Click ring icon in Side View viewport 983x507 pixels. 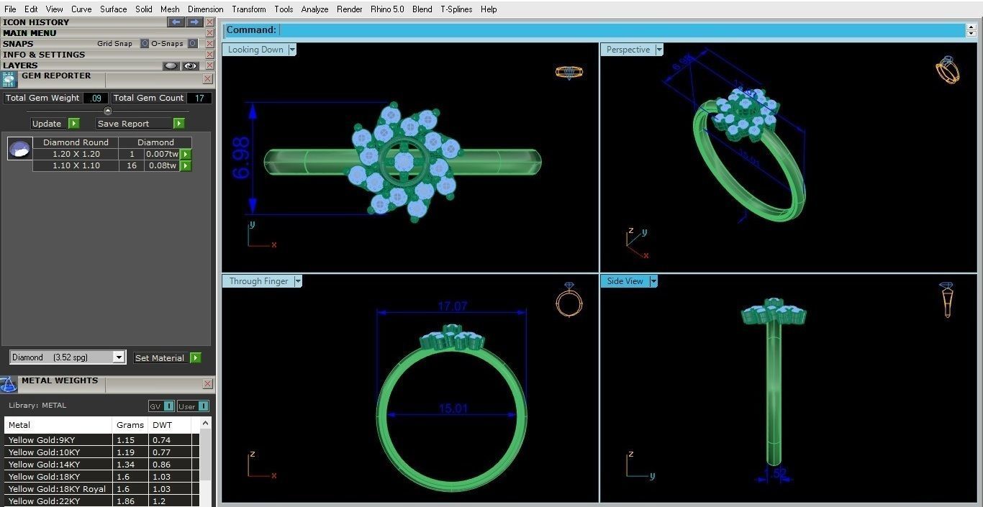[947, 300]
